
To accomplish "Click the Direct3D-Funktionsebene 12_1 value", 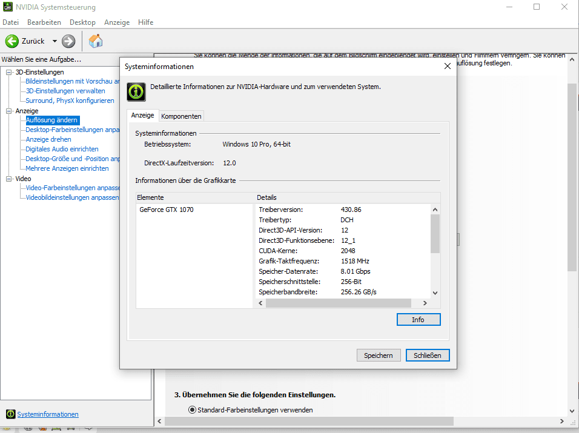I will tap(348, 240).
